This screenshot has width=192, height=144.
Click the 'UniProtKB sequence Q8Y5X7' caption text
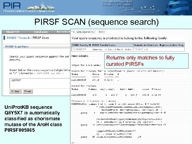pos(33,118)
